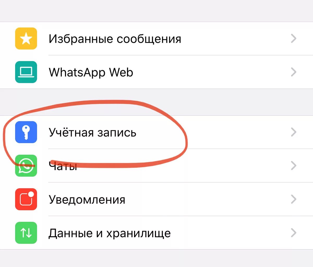The height and width of the screenshot is (267, 313).
Task: Tap the green WhatsApp Chats icon
Action: pos(26,166)
